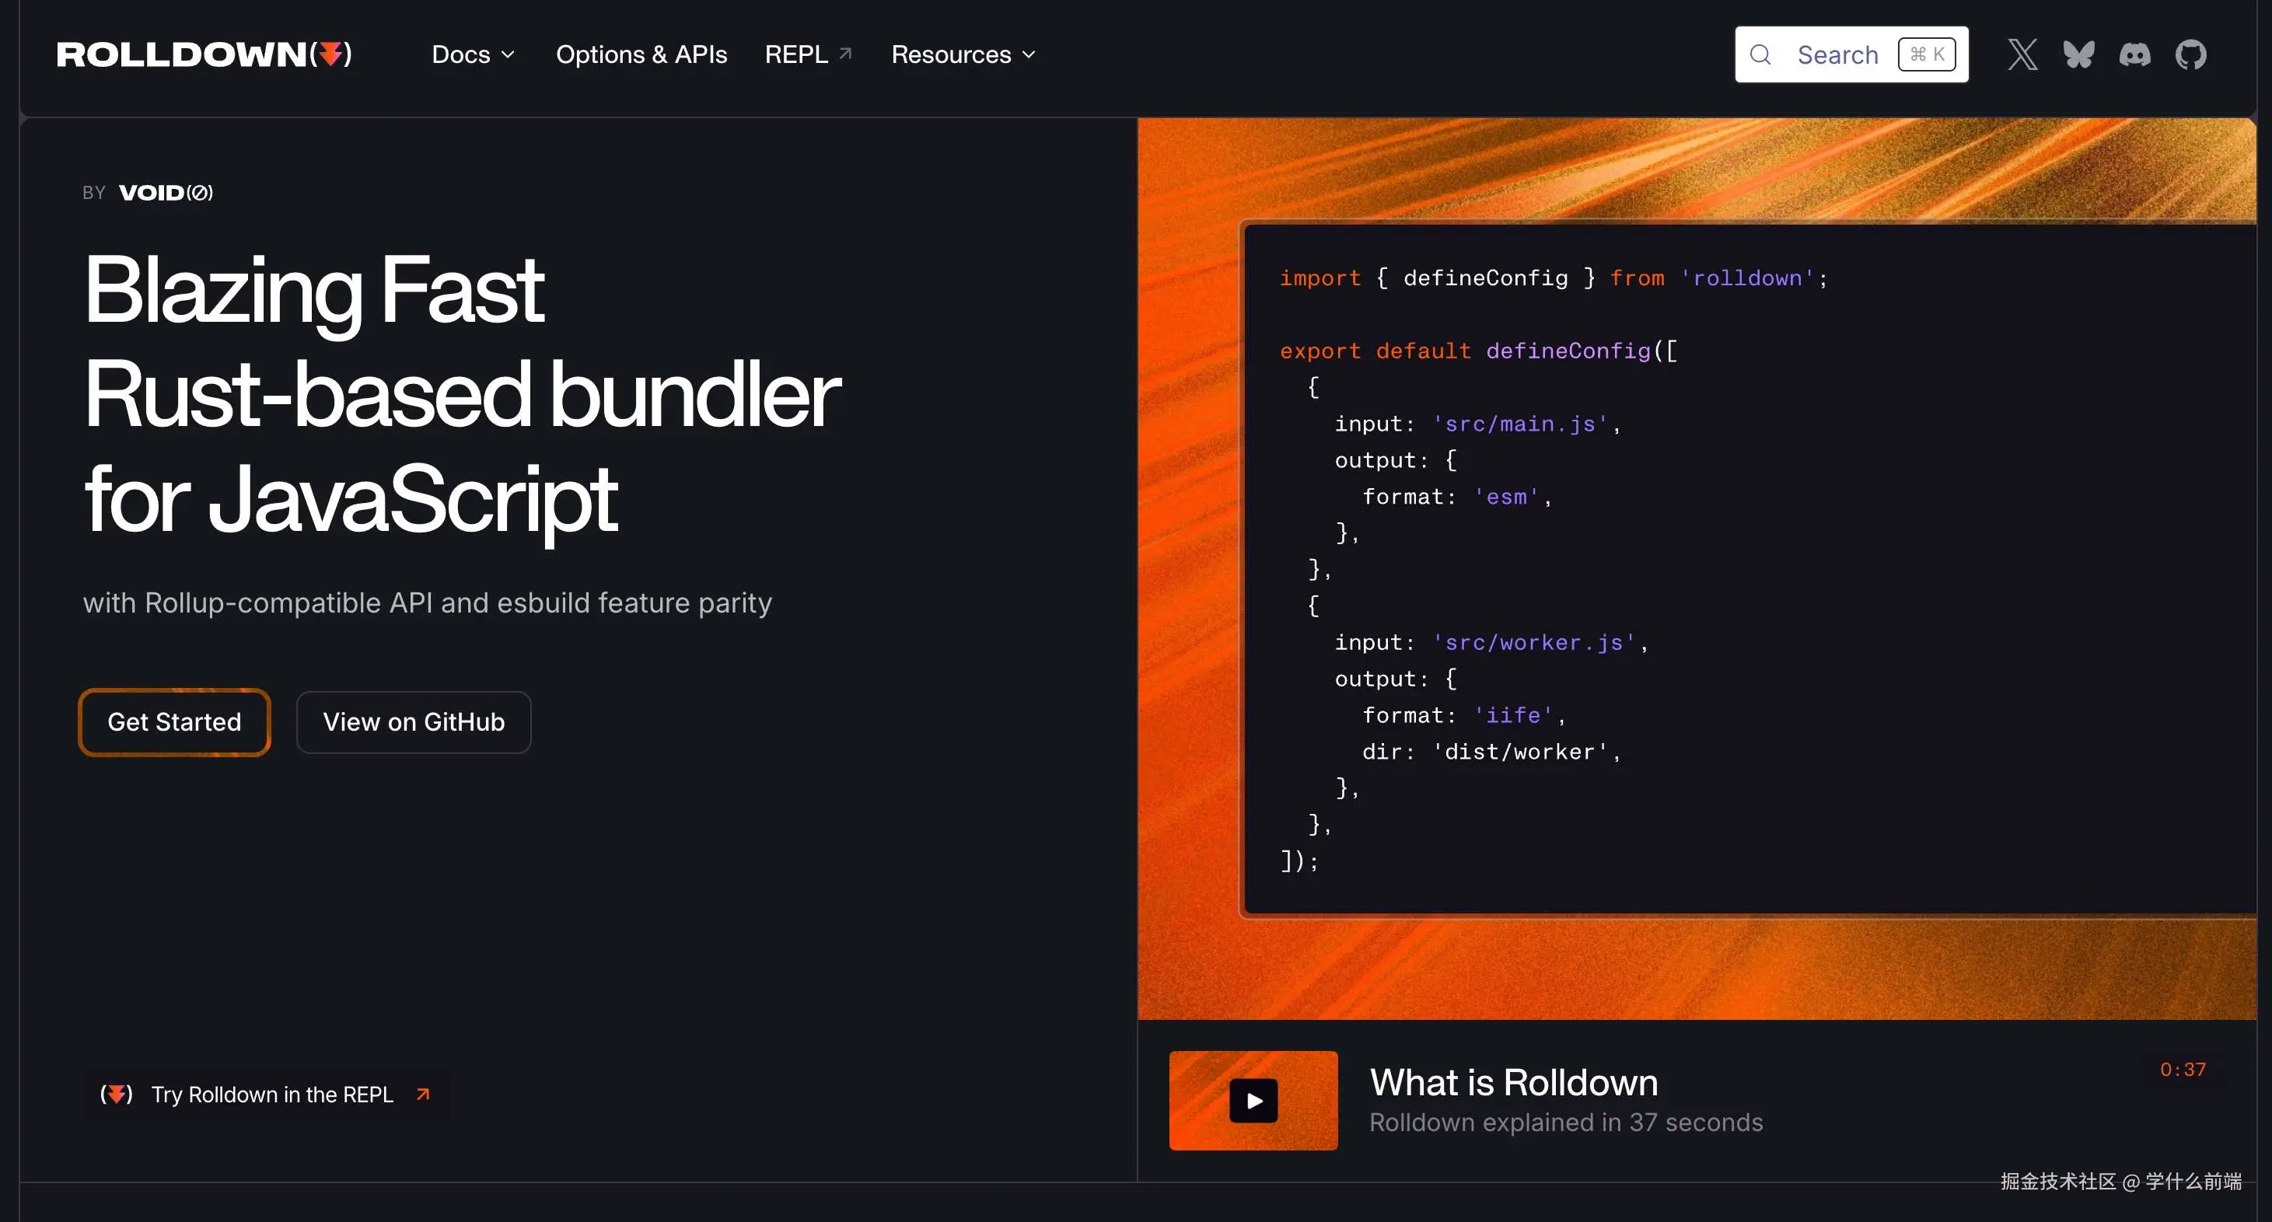This screenshot has width=2272, height=1222.
Task: Open the X (Twitter) social link icon
Action: point(2022,54)
